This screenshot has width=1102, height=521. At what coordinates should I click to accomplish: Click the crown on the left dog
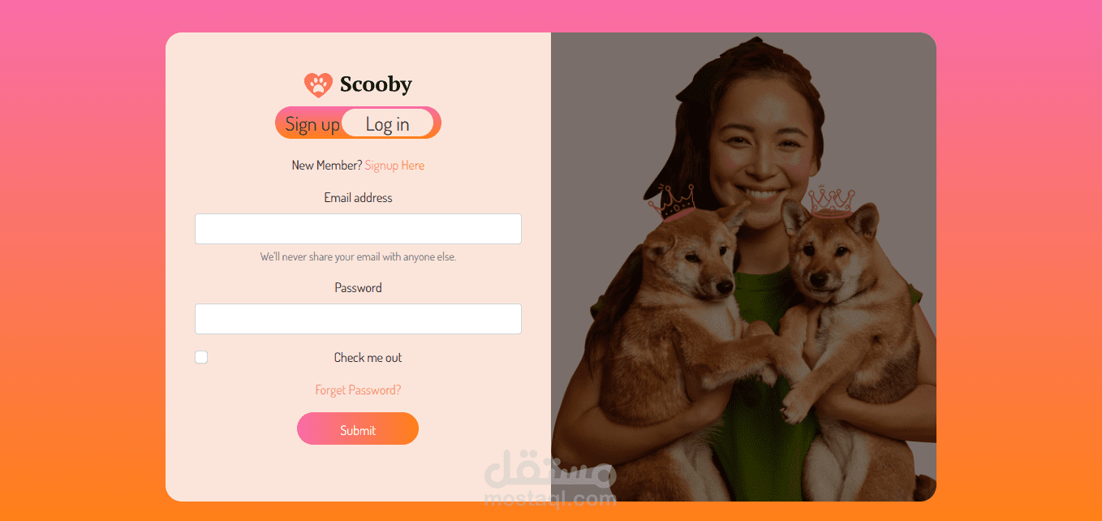[x=672, y=201]
